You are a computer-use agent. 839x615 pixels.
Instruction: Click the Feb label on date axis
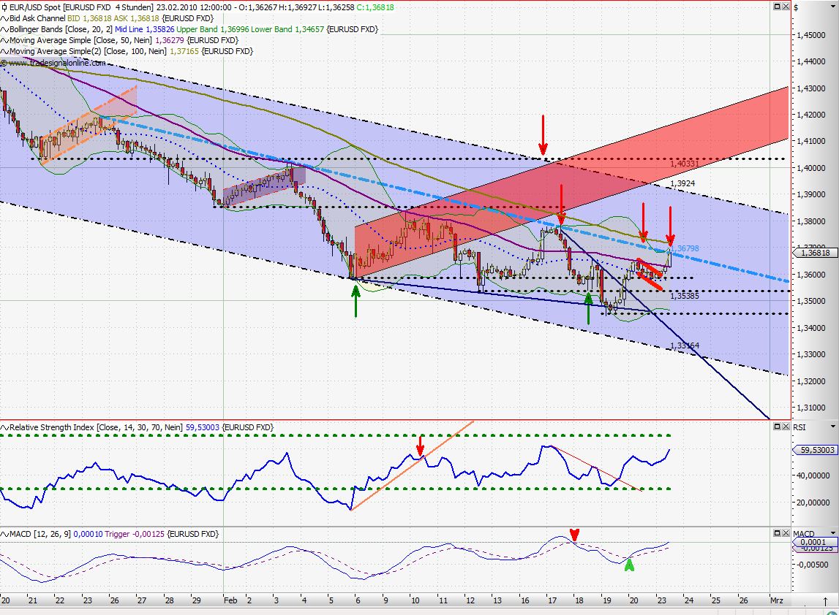coord(230,600)
